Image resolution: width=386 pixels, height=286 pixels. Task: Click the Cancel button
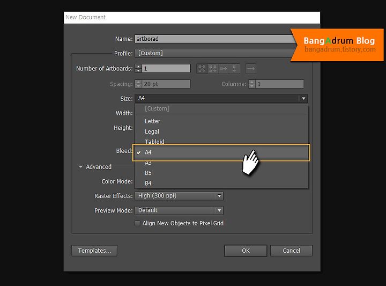tap(291, 251)
